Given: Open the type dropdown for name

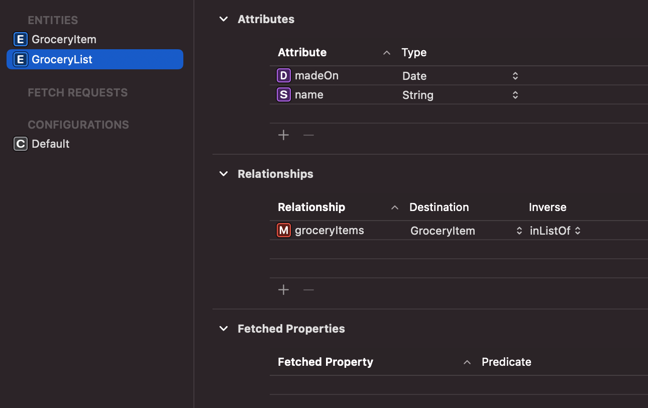Looking at the screenshot, I should click(515, 95).
